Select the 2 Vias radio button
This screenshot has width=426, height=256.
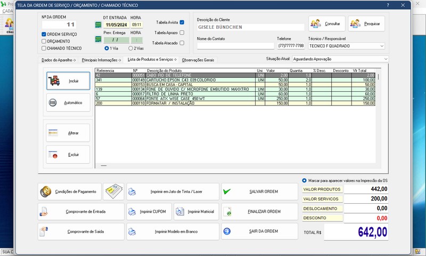coord(130,48)
